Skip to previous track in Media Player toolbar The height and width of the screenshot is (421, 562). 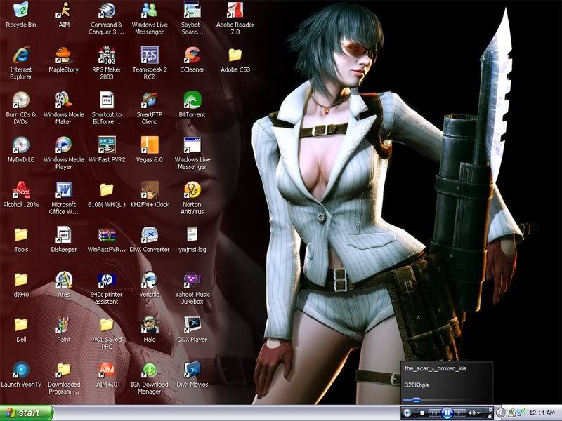[433, 413]
